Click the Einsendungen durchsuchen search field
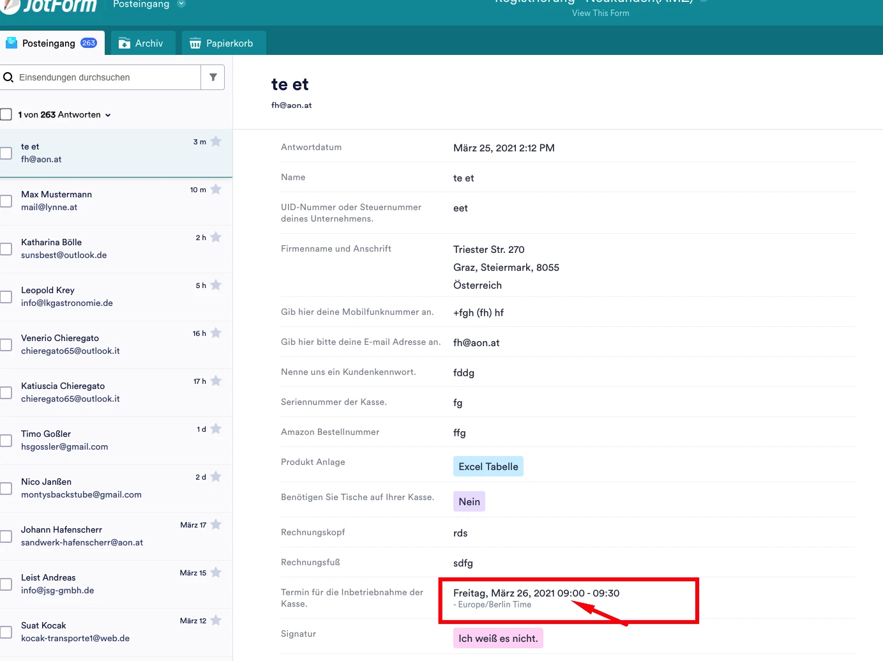The width and height of the screenshot is (883, 661). (102, 77)
